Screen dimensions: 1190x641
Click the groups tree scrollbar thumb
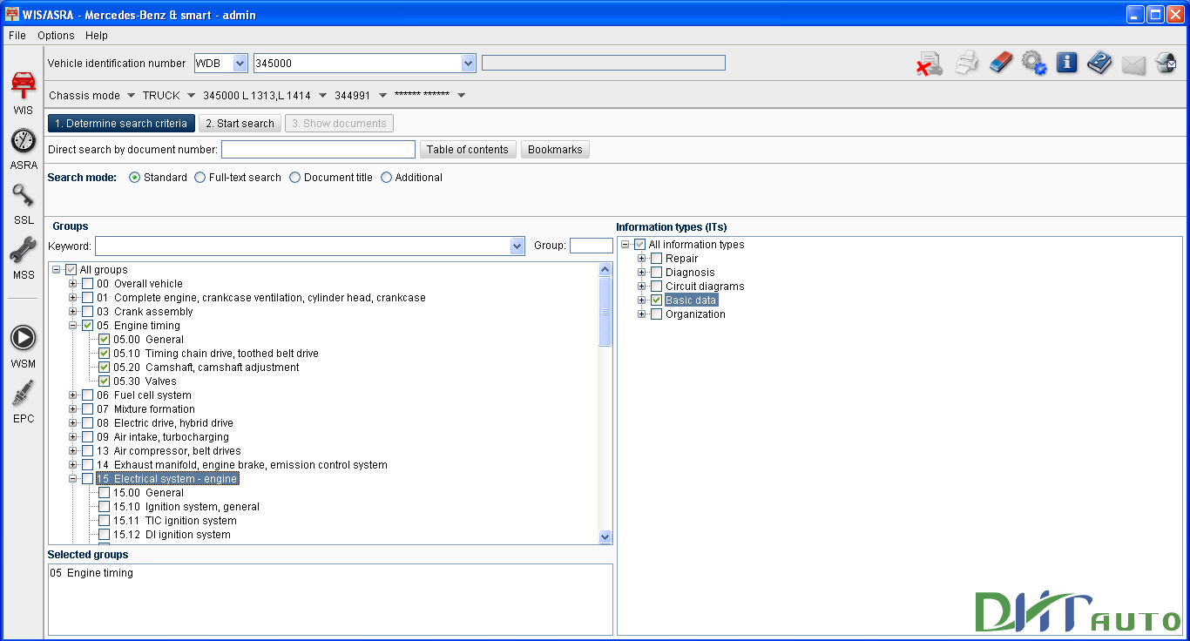[605, 312]
